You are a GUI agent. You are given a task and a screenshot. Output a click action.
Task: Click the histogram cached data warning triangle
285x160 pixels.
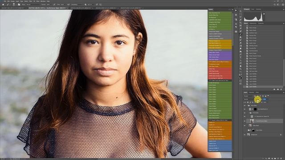point(264,14)
